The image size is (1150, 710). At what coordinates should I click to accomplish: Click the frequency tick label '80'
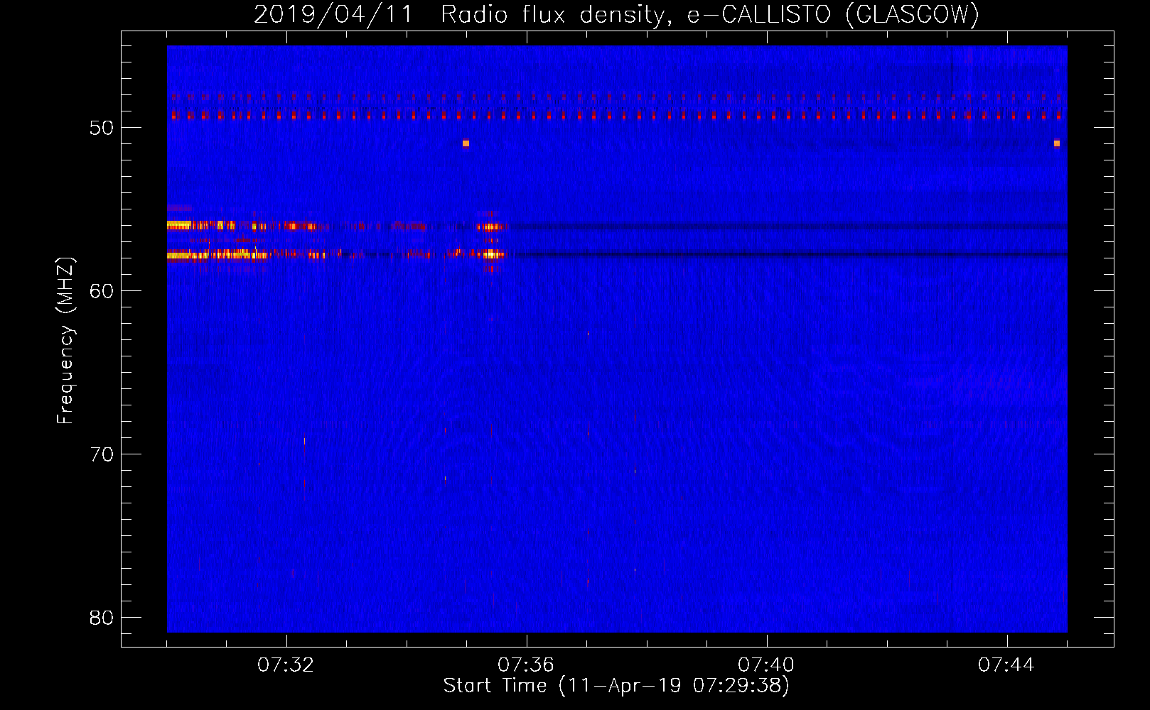coord(102,618)
